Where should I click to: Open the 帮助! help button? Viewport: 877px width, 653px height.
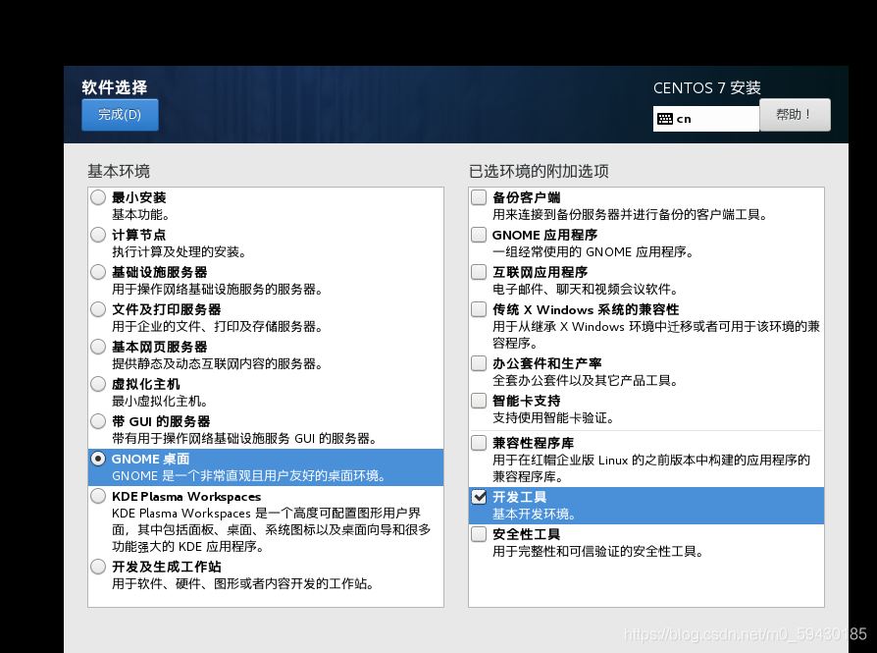click(x=794, y=115)
